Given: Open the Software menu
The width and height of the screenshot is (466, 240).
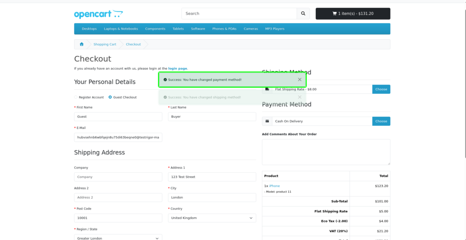Looking at the screenshot, I should pyautogui.click(x=198, y=29).
